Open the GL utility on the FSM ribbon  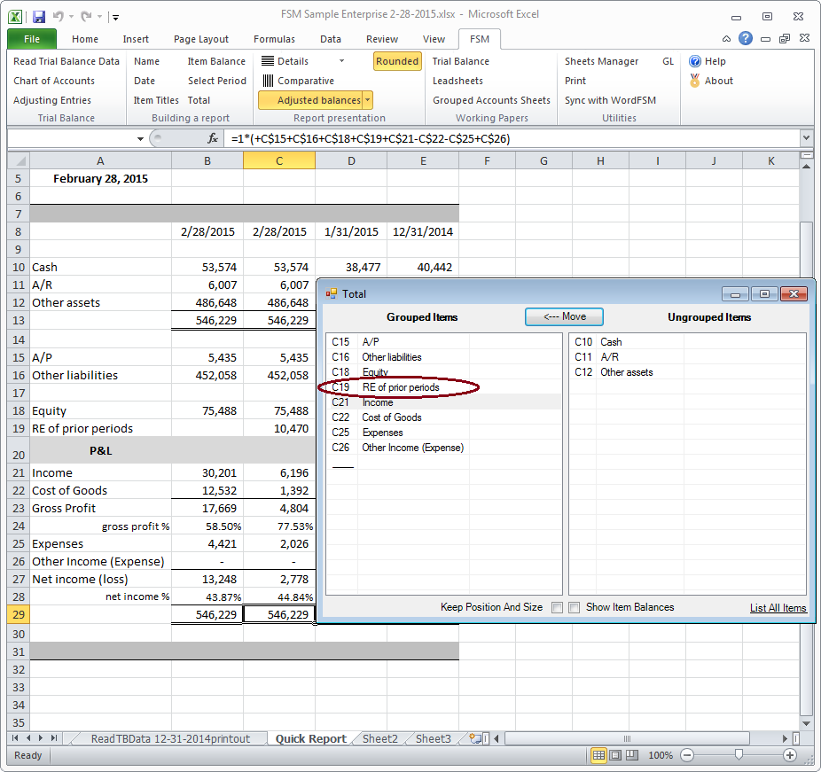coord(669,61)
